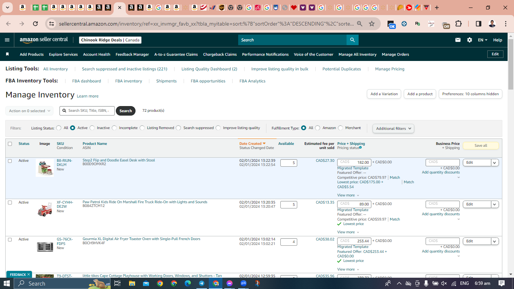The height and width of the screenshot is (289, 514).
Task: Tick the checkbox for Paw Patrol Ride-On row
Action: [10, 202]
